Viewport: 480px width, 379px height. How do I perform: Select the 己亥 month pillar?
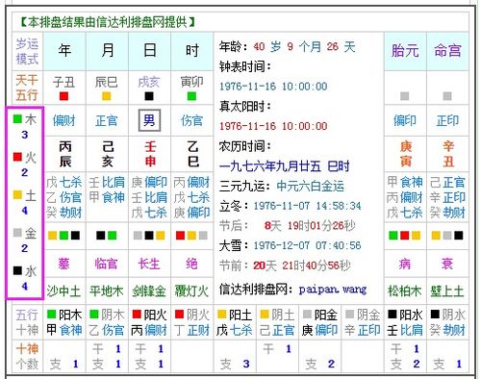[x=108, y=155]
